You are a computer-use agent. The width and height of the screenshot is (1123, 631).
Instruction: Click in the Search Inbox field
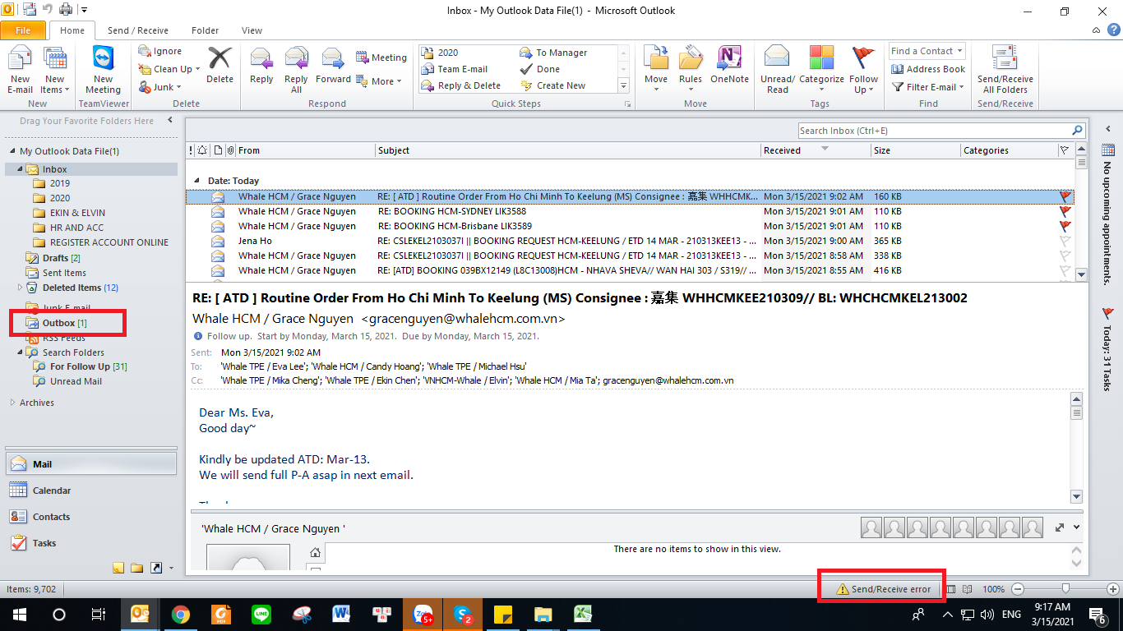tap(934, 131)
